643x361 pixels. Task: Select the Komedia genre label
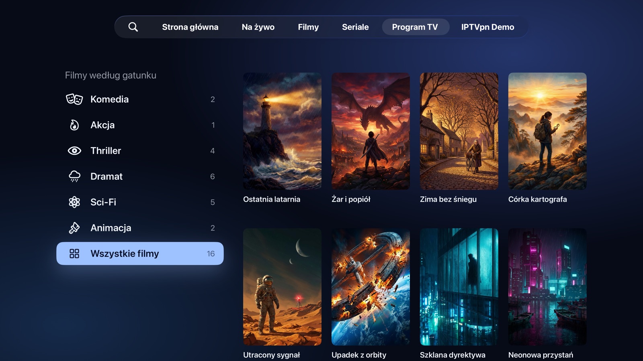pyautogui.click(x=109, y=99)
